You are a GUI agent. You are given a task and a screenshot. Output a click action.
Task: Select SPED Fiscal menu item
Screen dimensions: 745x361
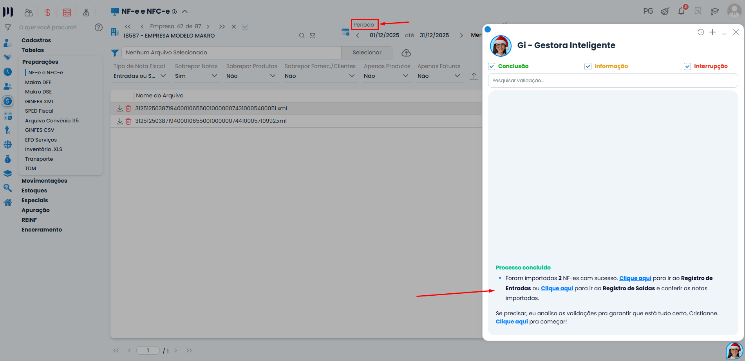39,111
